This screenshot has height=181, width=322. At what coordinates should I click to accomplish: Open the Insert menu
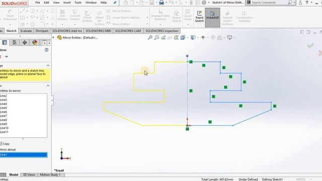[x=67, y=3]
